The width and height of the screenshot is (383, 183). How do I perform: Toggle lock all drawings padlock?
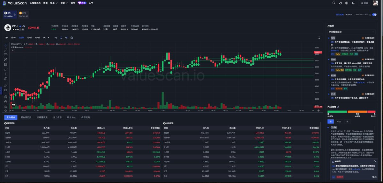tap(6, 106)
